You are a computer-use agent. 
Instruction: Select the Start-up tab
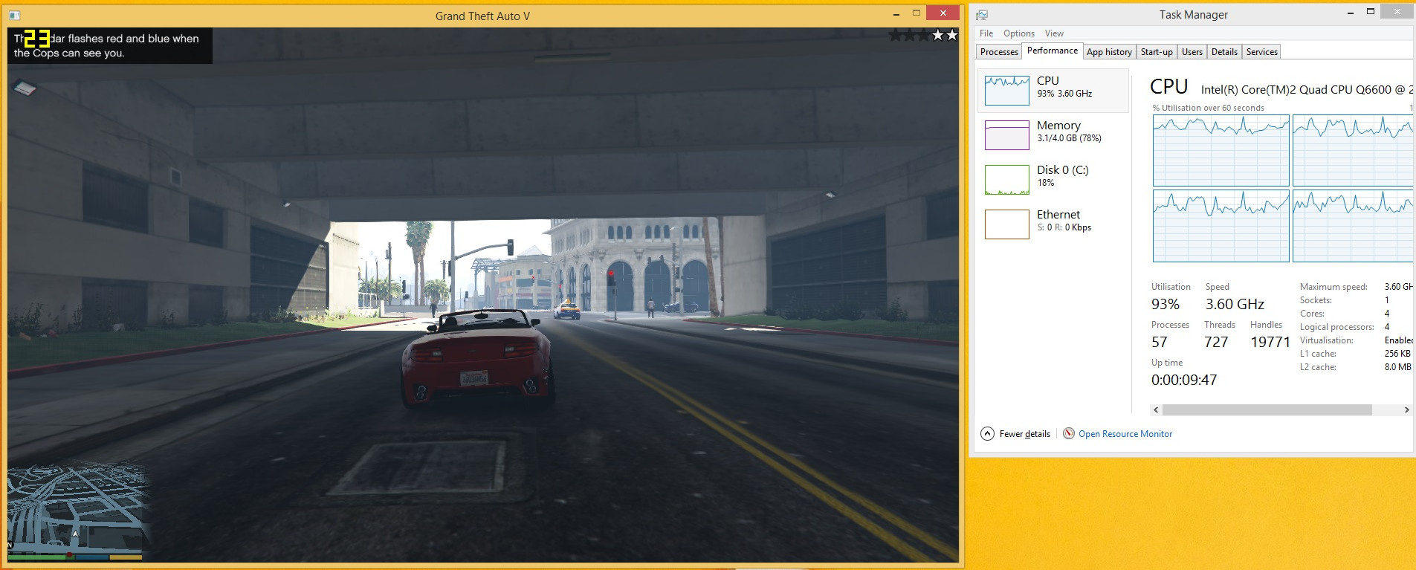coord(1156,52)
